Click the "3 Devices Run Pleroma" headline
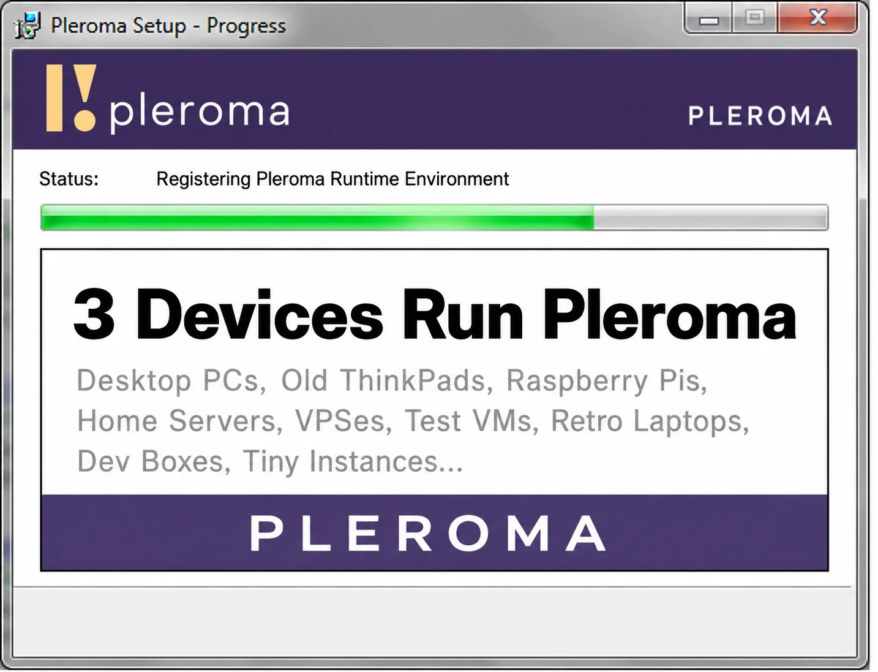This screenshot has height=672, width=878. point(435,314)
